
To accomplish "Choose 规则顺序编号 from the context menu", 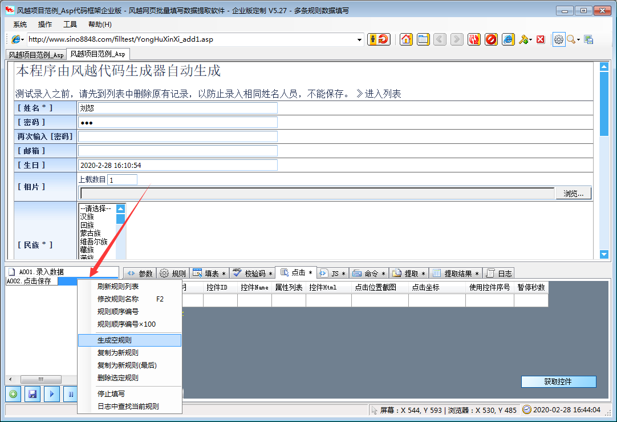I will tap(129, 312).
